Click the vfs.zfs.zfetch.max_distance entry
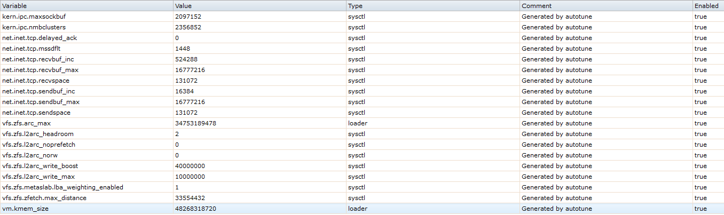Image resolution: width=724 pixels, height=215 pixels. pos(44,198)
